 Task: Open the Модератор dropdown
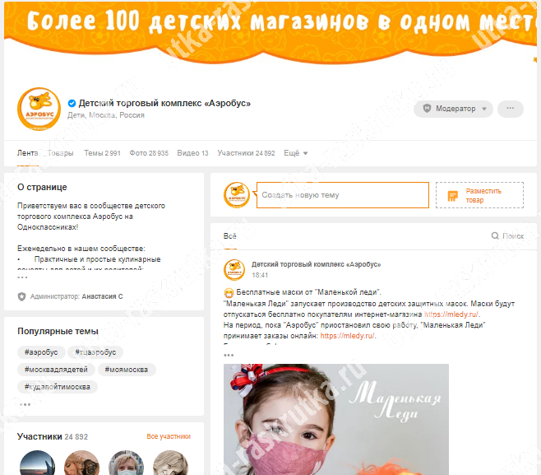[x=453, y=109]
